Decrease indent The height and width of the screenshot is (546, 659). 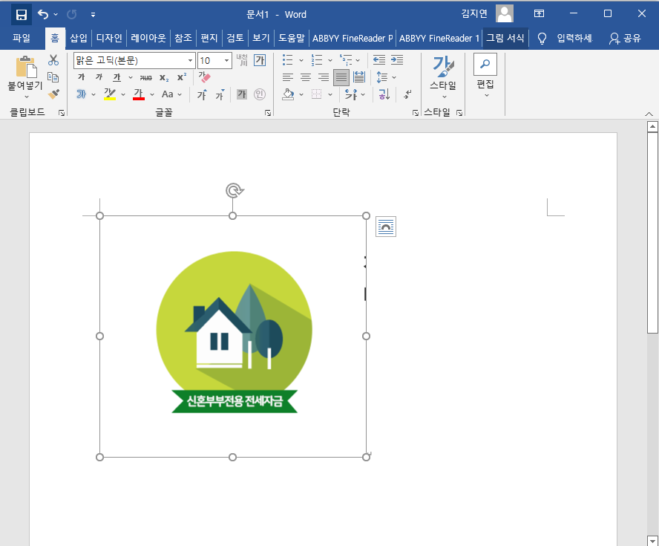(x=379, y=60)
